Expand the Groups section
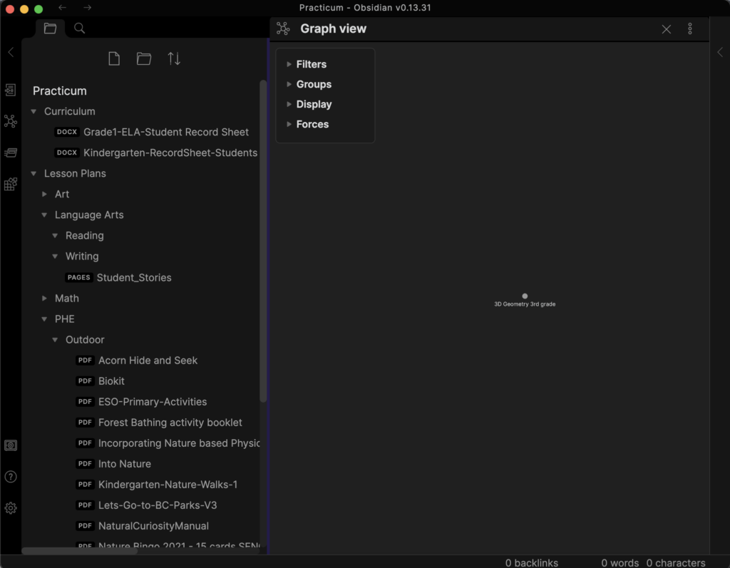The width and height of the screenshot is (730, 568). 314,84
